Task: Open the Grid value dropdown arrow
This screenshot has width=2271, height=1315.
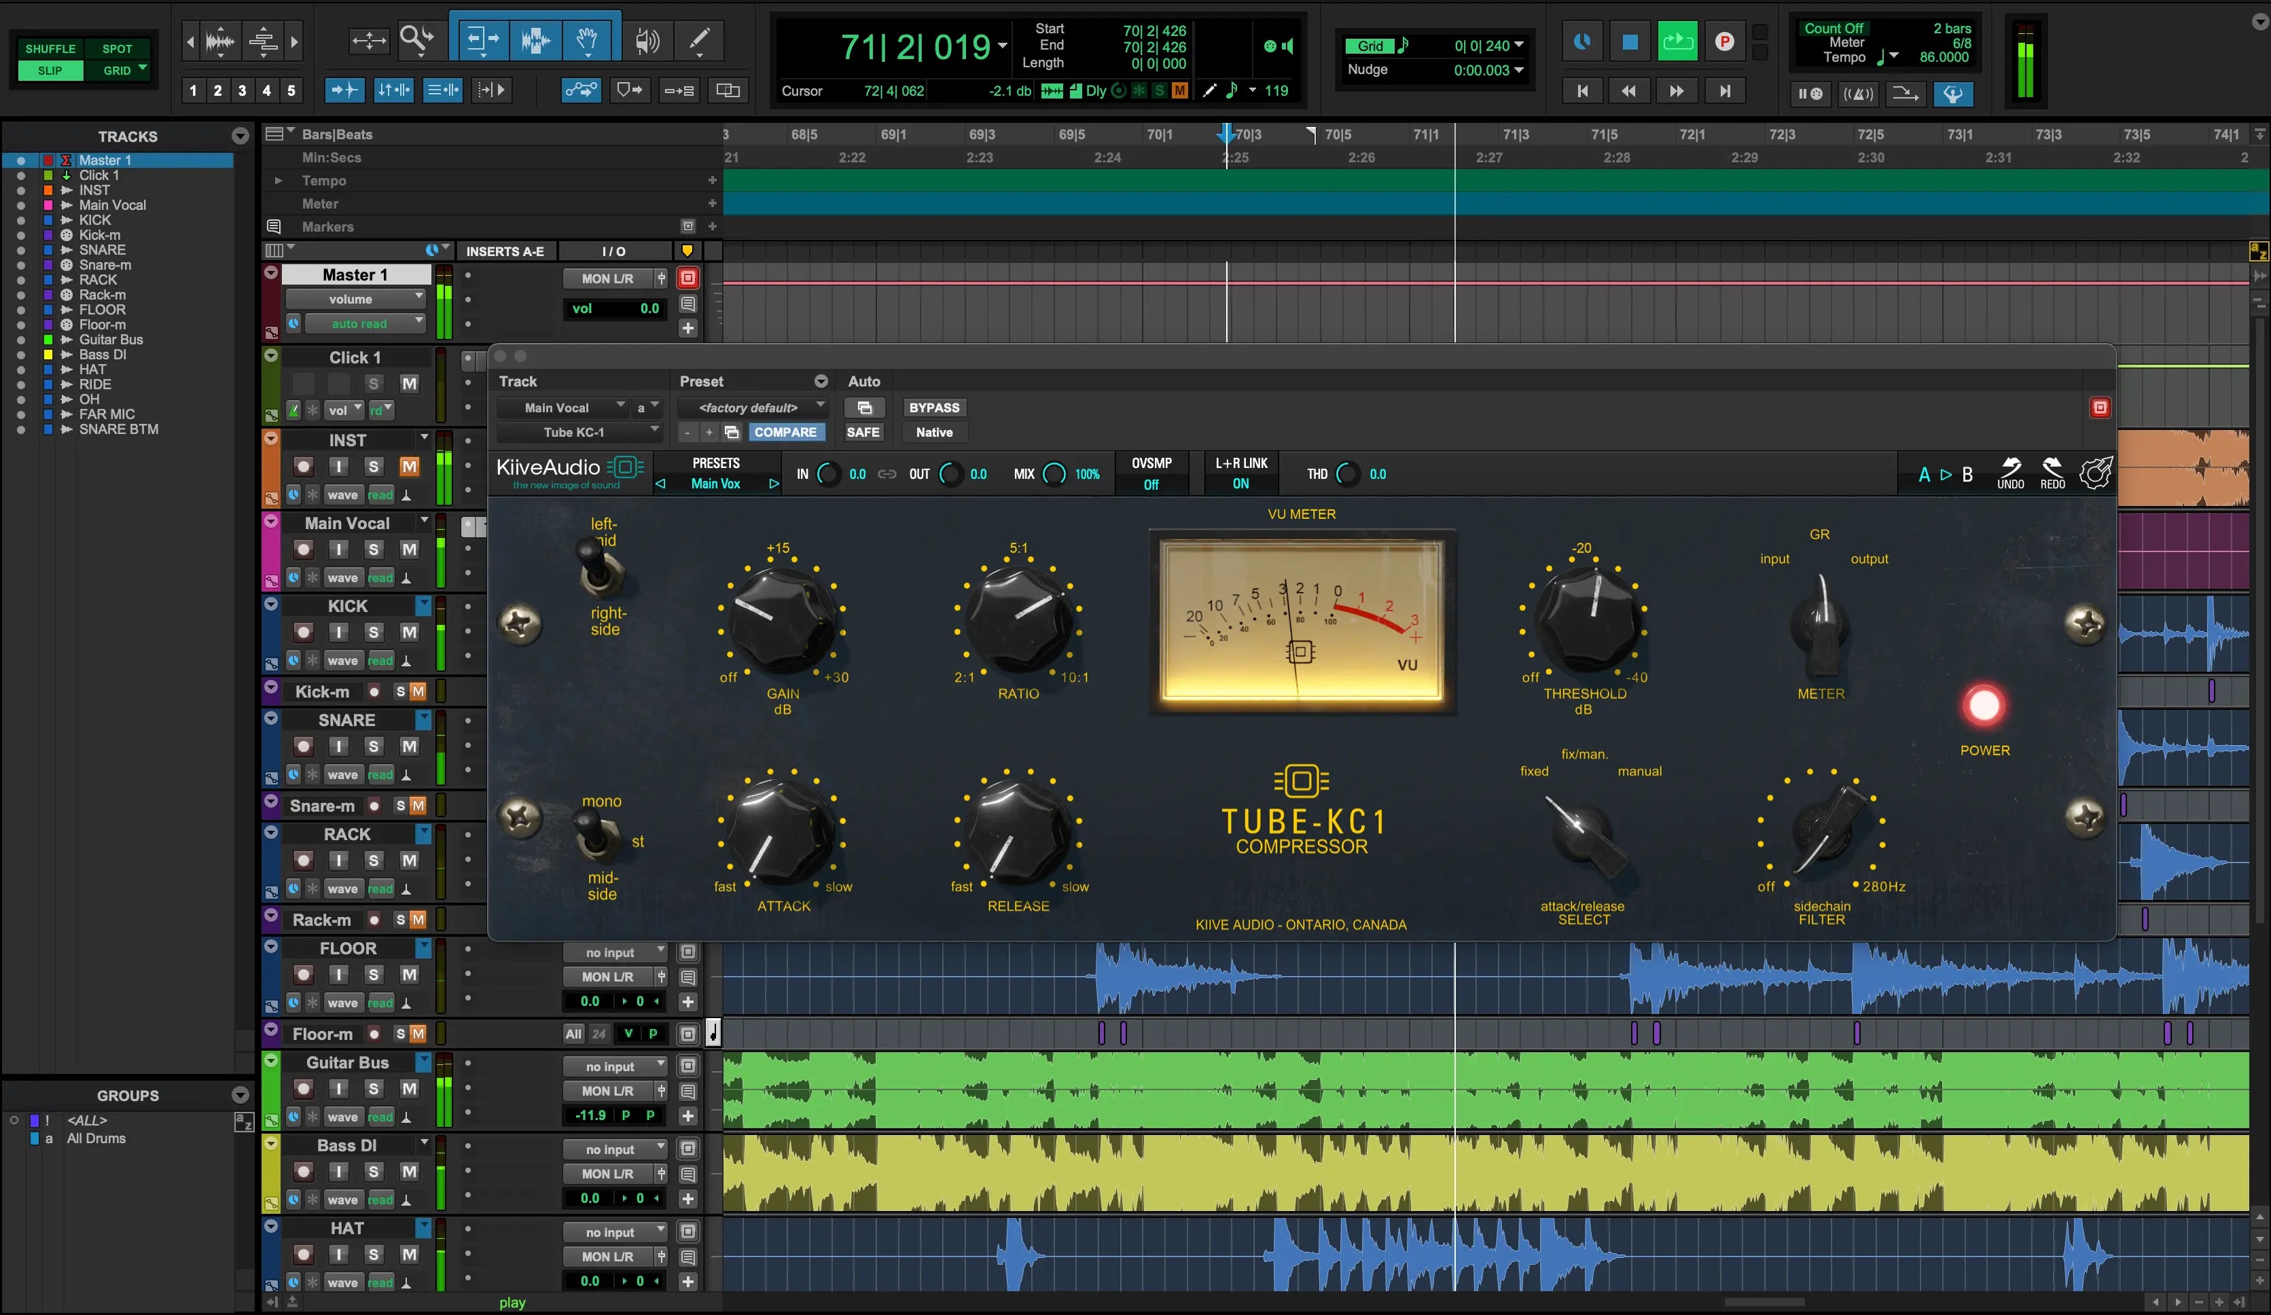Action: pos(1520,45)
